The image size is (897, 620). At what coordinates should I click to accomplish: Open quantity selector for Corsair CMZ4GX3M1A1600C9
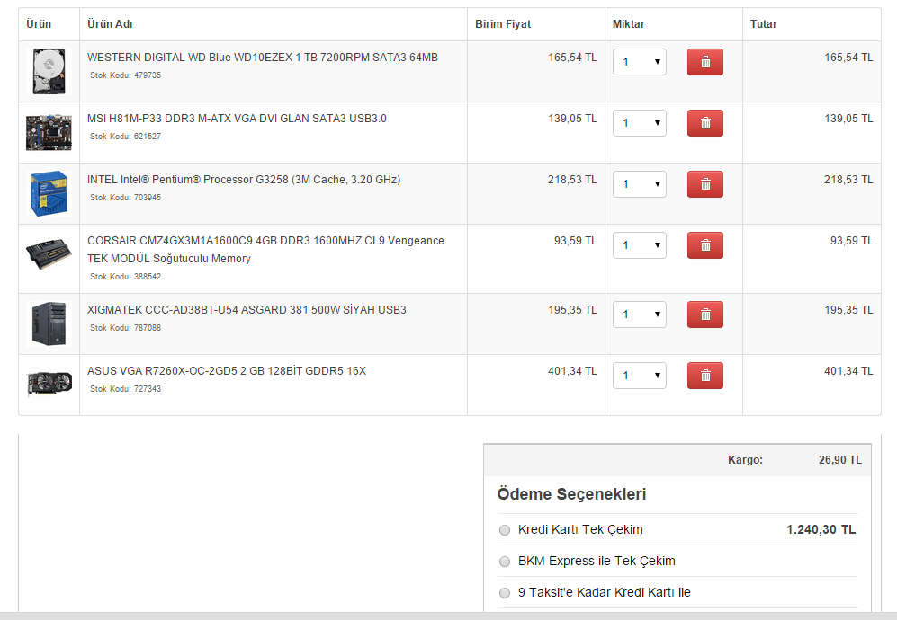[640, 245]
